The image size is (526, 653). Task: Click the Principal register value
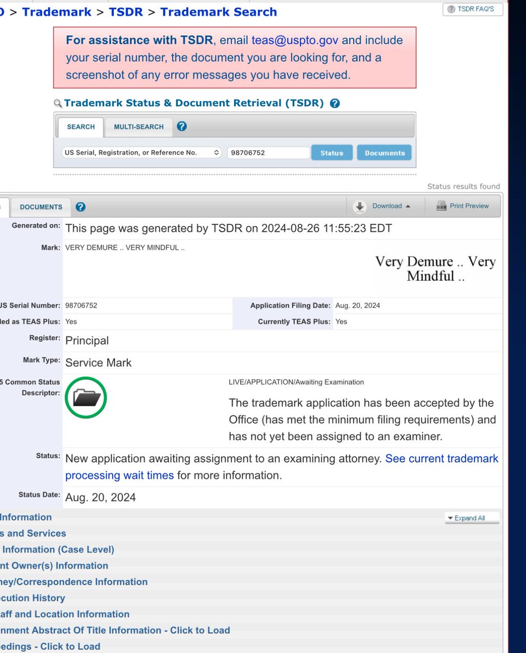87,341
